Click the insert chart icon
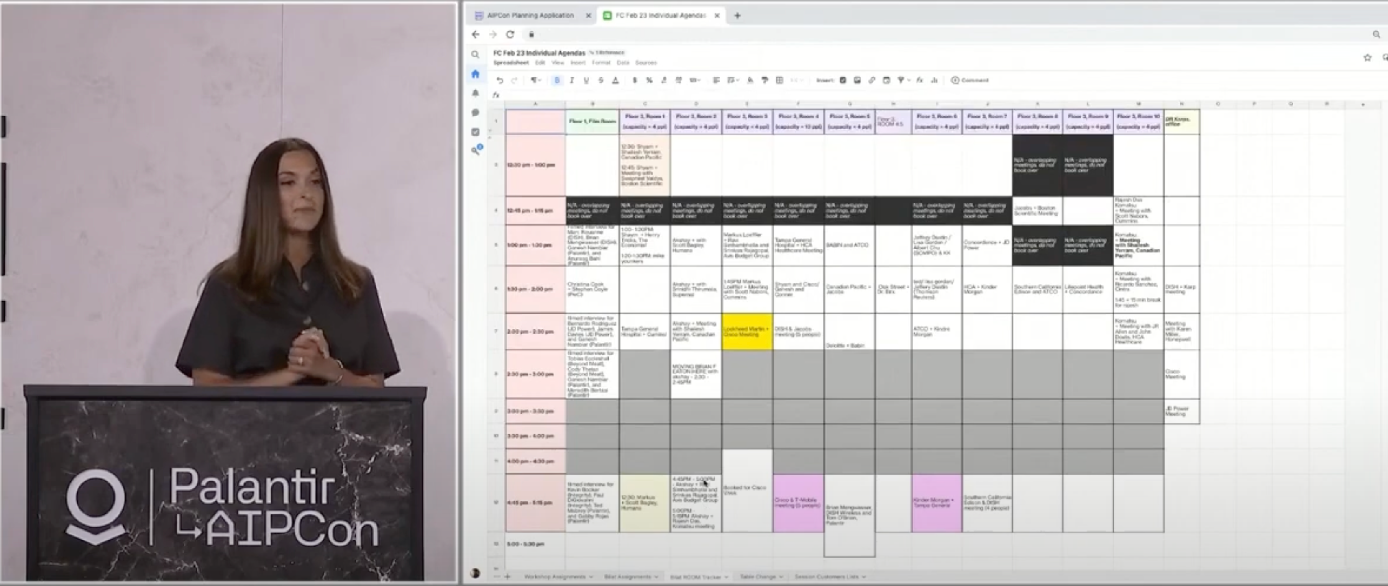This screenshot has width=1388, height=586. click(x=934, y=80)
